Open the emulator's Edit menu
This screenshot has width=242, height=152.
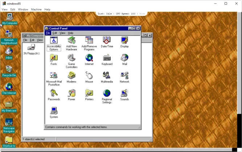[x=13, y=9]
